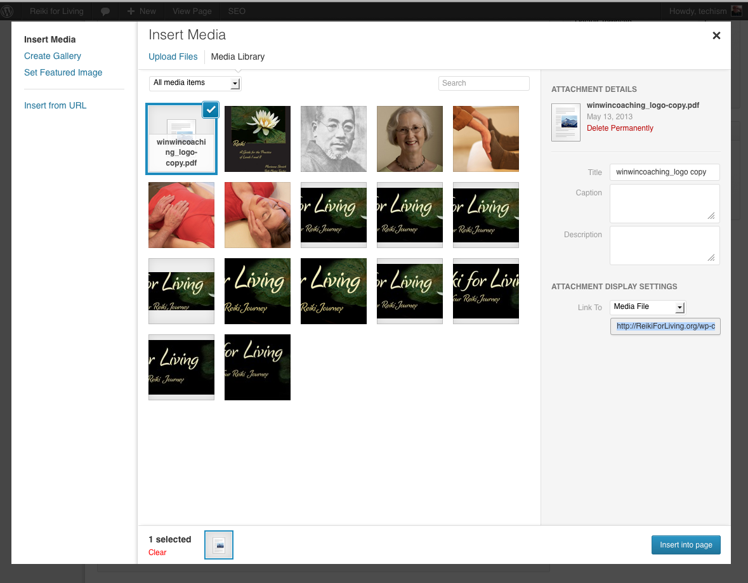Uncheck the selected winwincoaching PDF checkmark
Image resolution: width=748 pixels, height=583 pixels.
pos(211,109)
